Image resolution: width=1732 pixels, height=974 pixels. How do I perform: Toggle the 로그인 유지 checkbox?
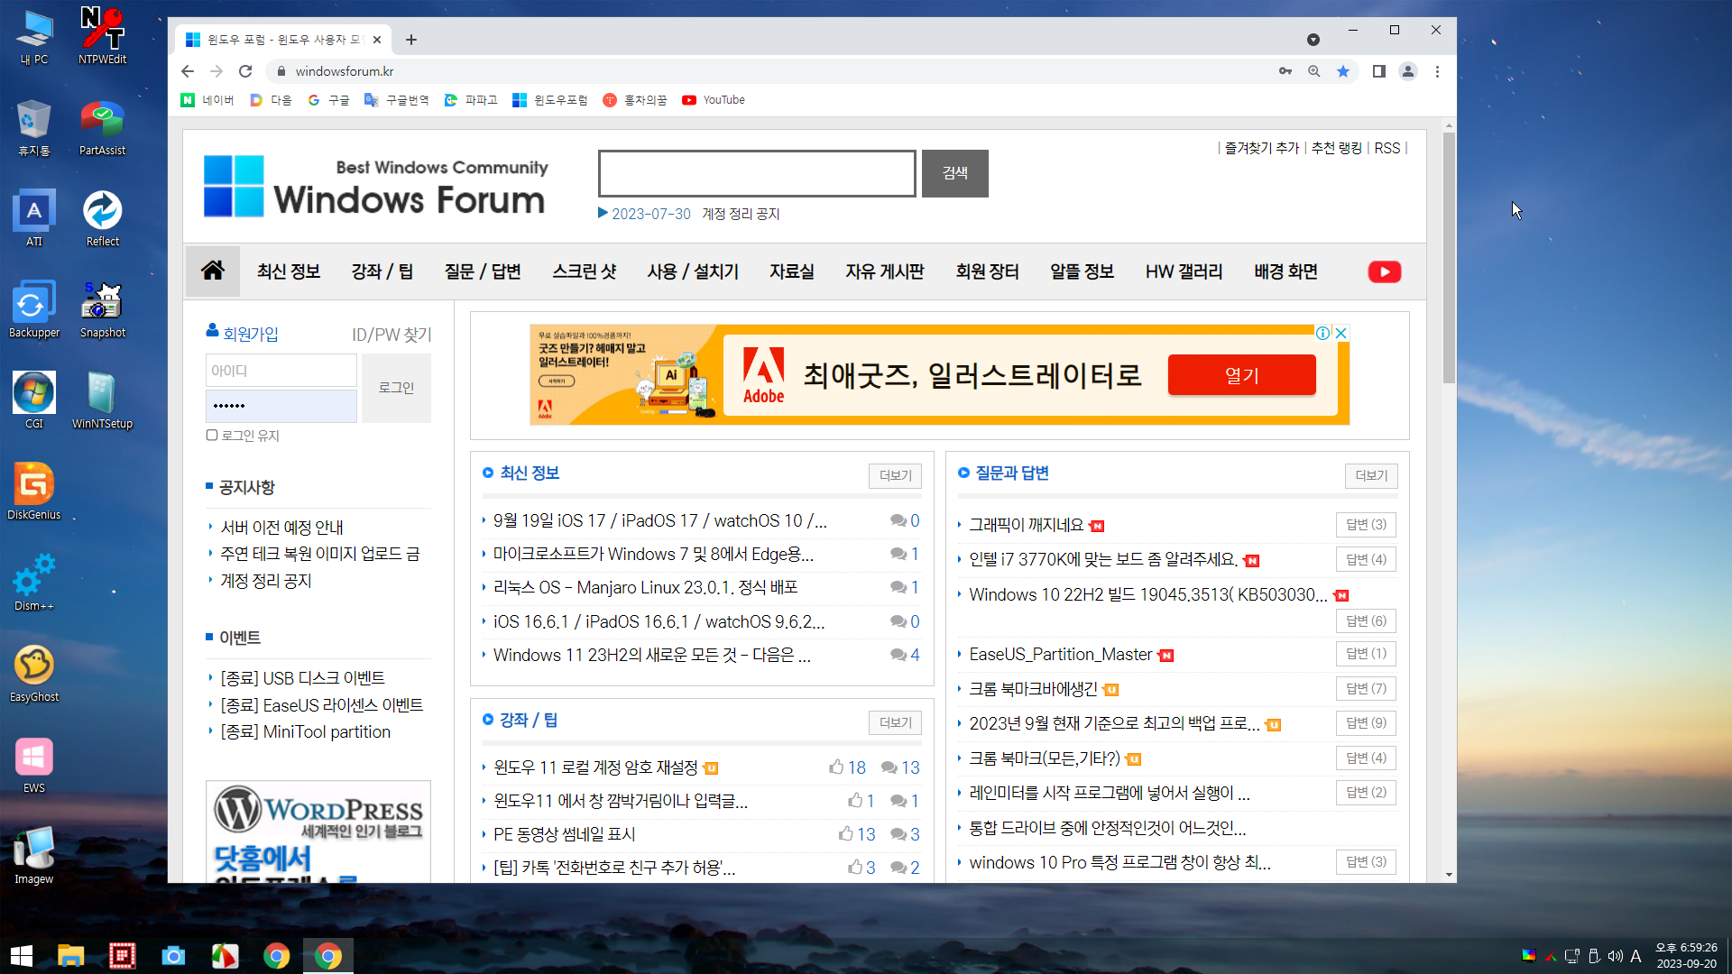click(212, 436)
